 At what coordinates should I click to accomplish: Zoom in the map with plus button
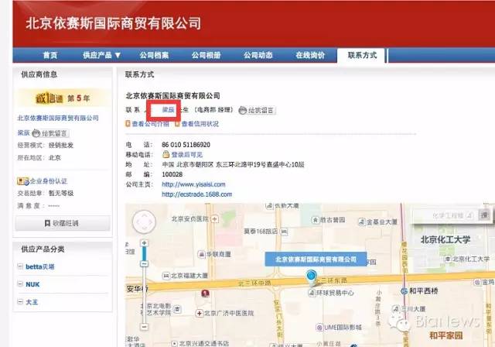tap(144, 243)
